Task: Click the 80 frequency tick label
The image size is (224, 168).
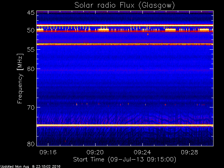Action: pyautogui.click(x=31, y=144)
